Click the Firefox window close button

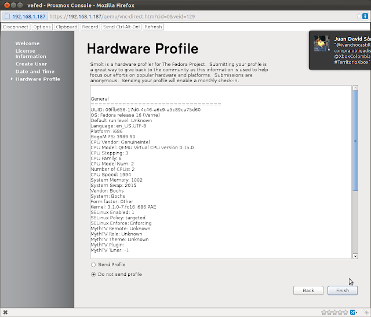point(7,5)
